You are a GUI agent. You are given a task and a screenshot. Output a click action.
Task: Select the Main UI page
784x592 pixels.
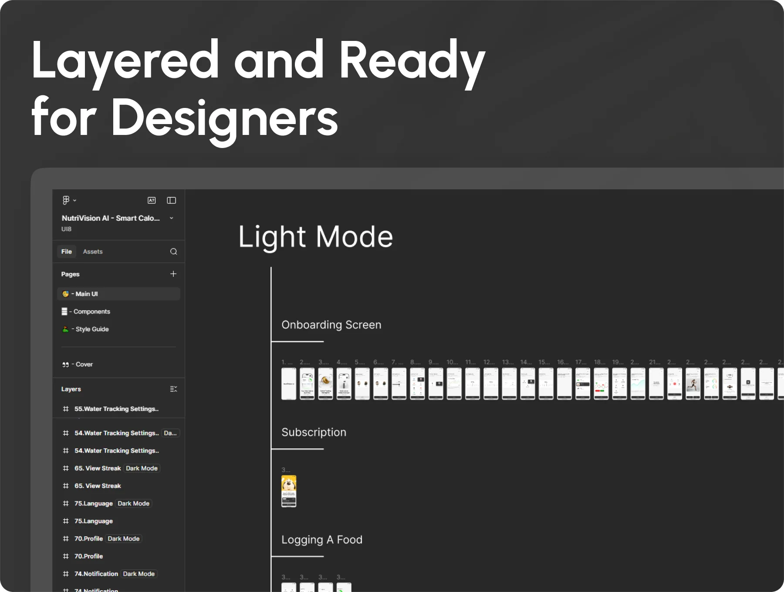[x=118, y=294]
